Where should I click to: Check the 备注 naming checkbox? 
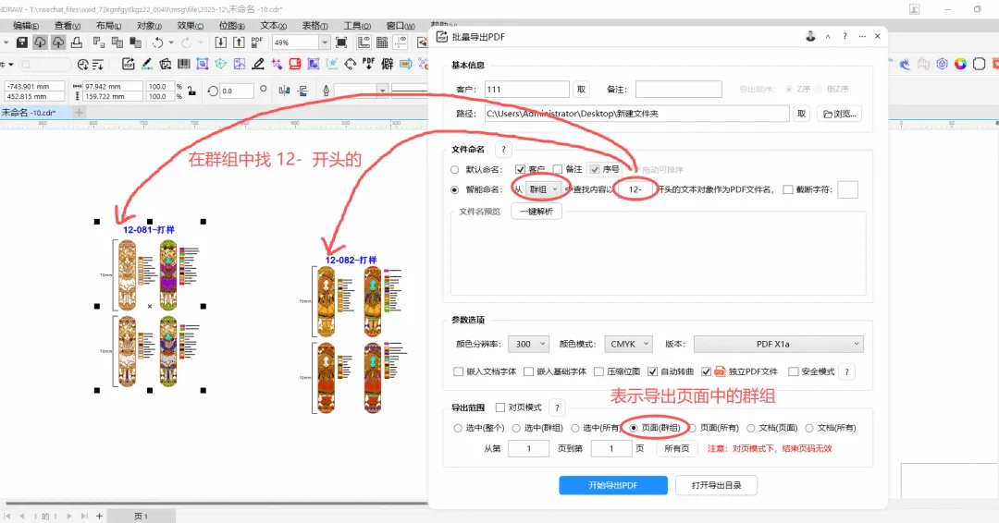coord(558,169)
